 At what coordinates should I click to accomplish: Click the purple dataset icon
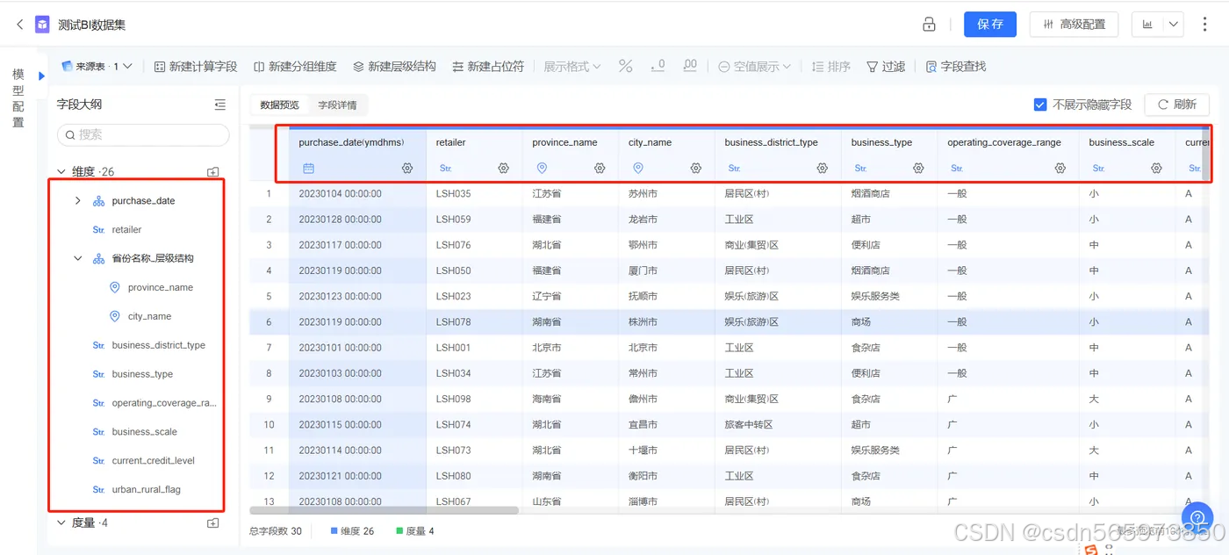pos(42,25)
